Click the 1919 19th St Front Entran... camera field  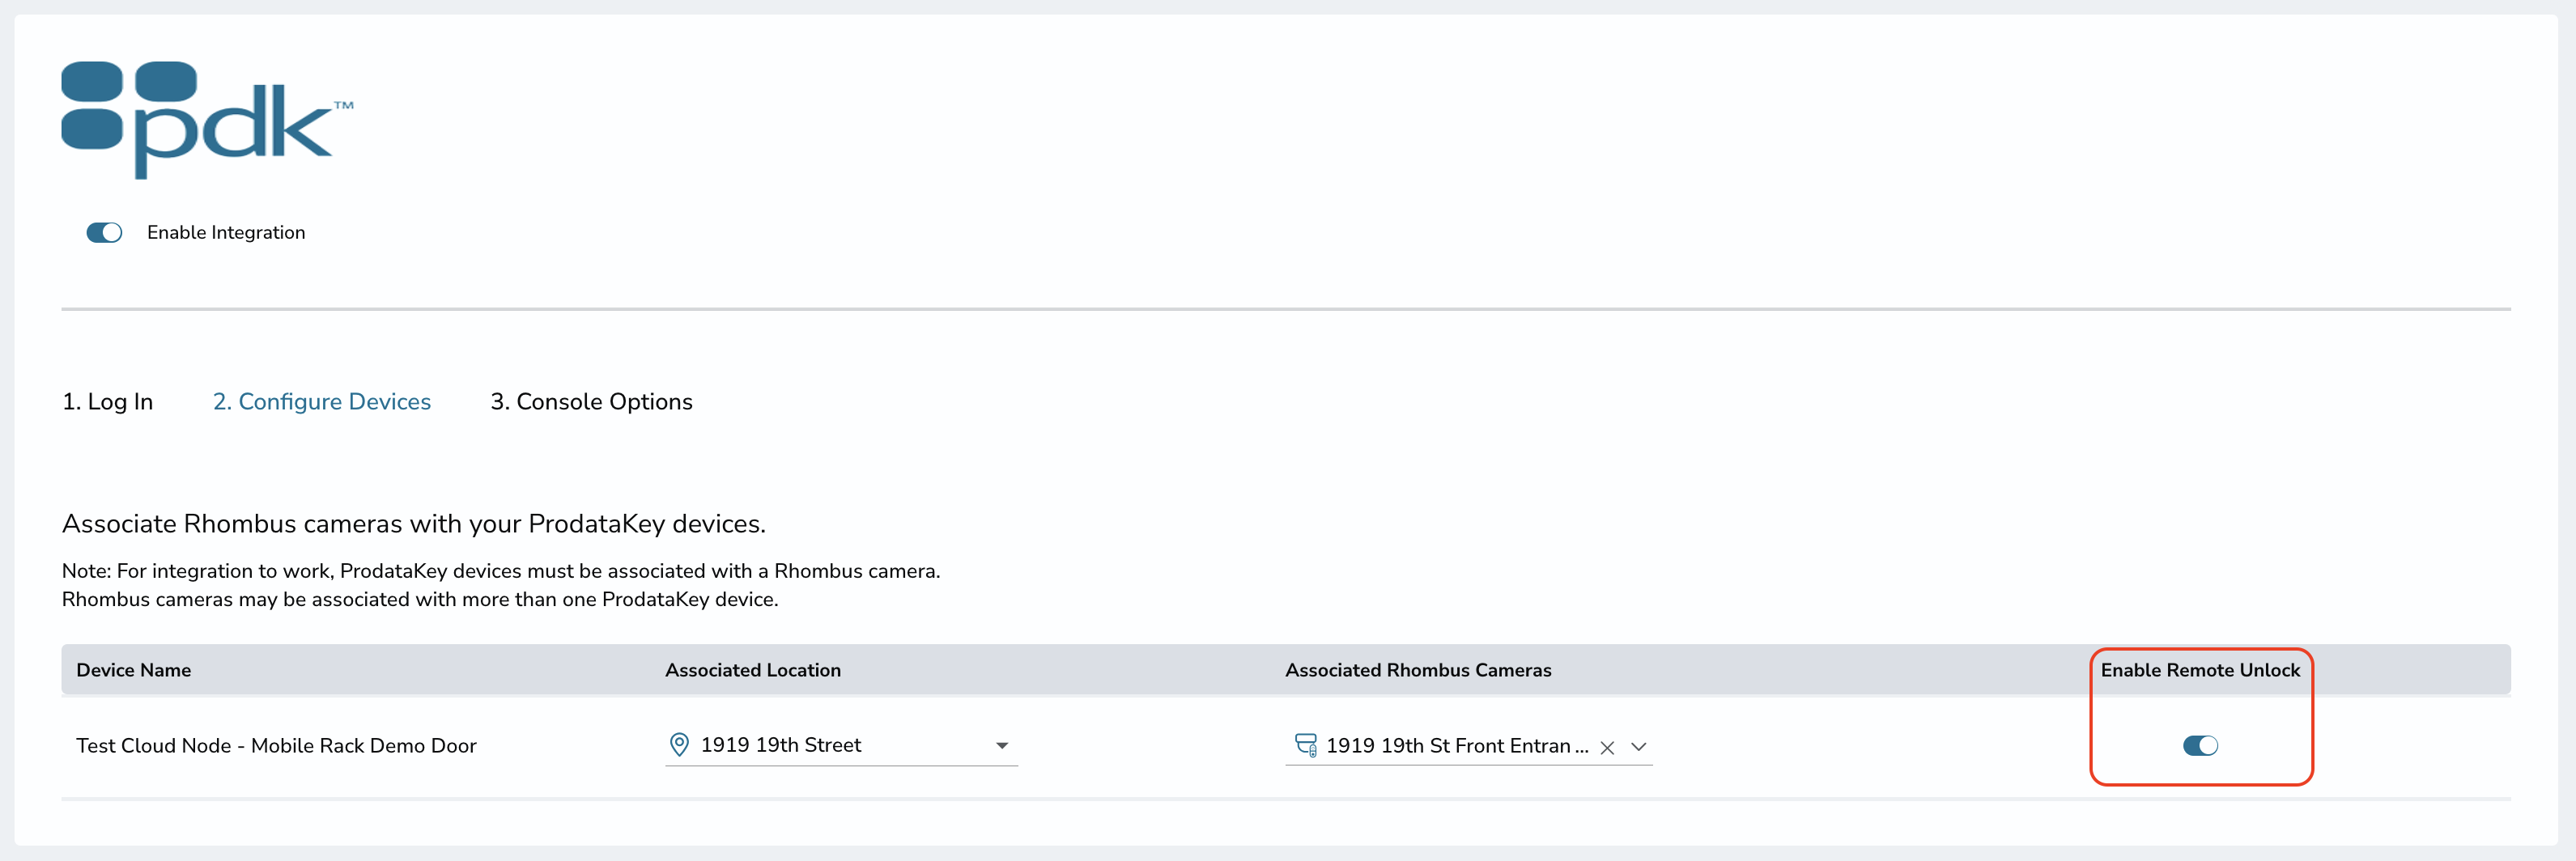coord(1468,746)
